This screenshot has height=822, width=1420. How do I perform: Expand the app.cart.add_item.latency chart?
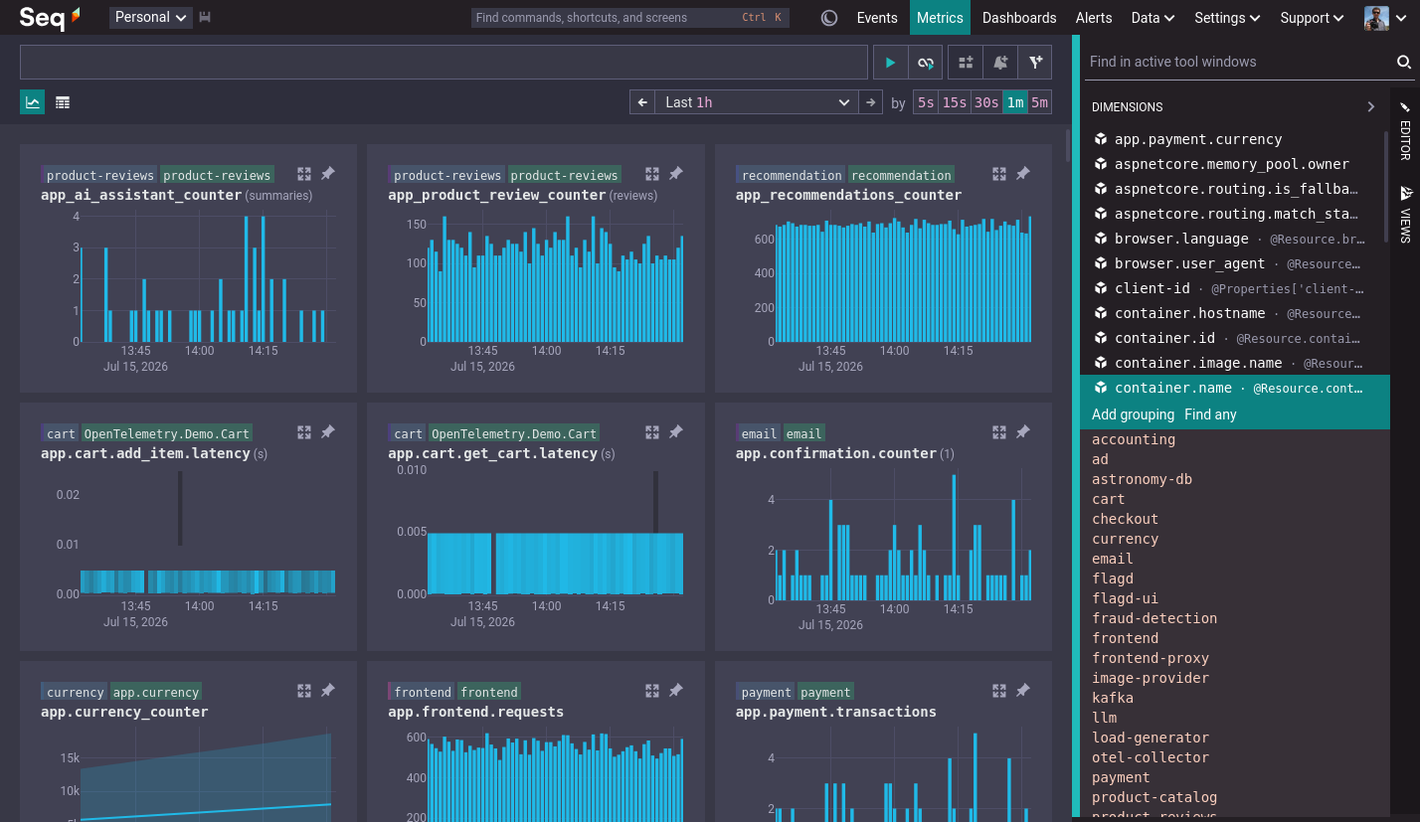[304, 432]
